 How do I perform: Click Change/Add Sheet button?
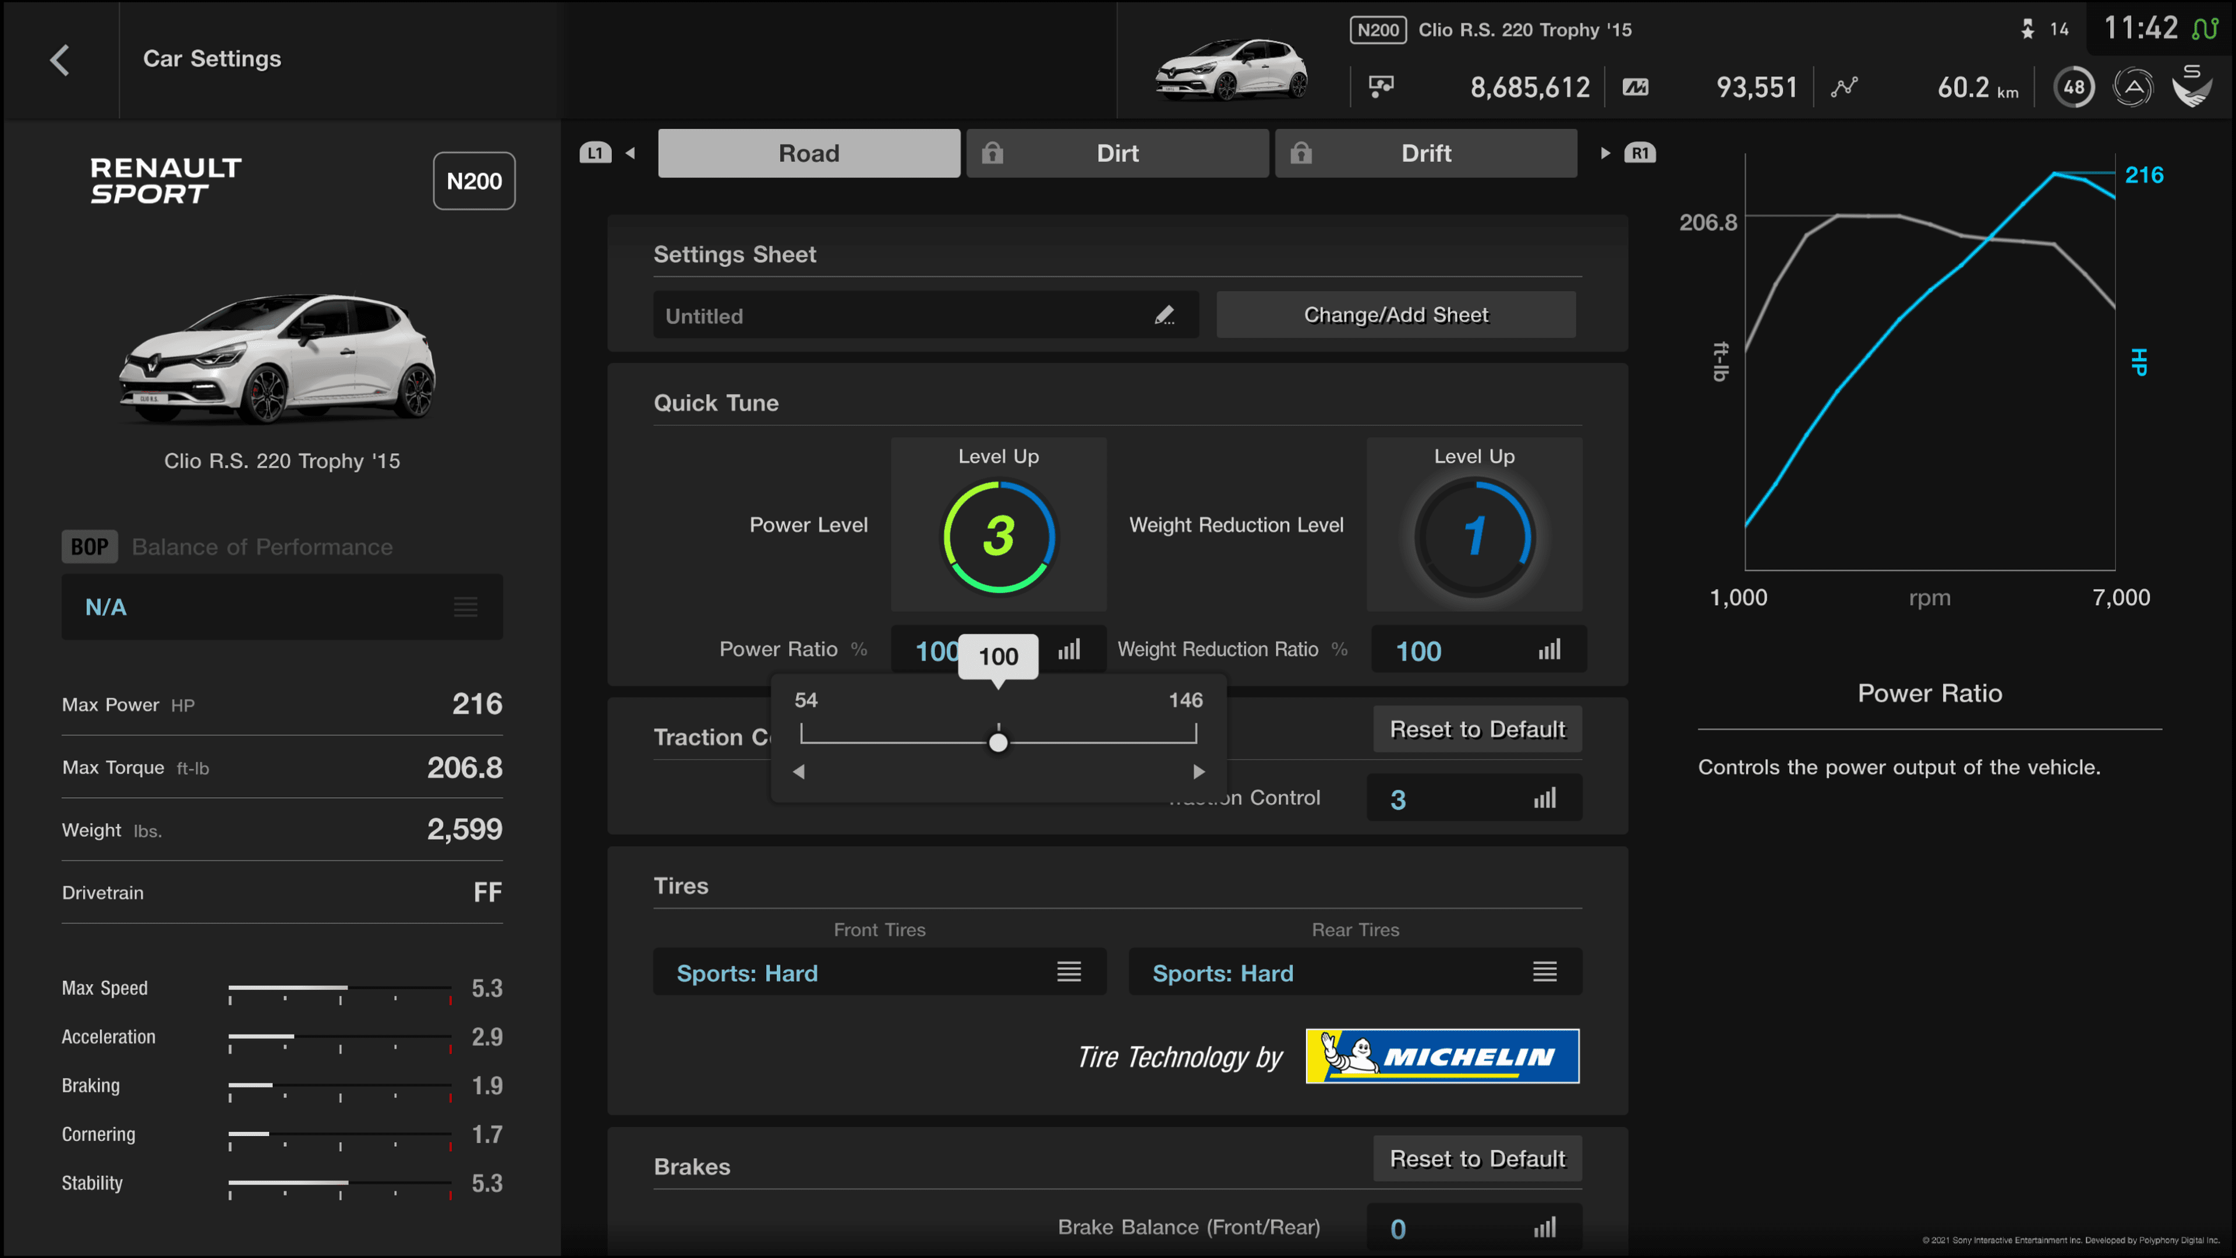click(1396, 315)
